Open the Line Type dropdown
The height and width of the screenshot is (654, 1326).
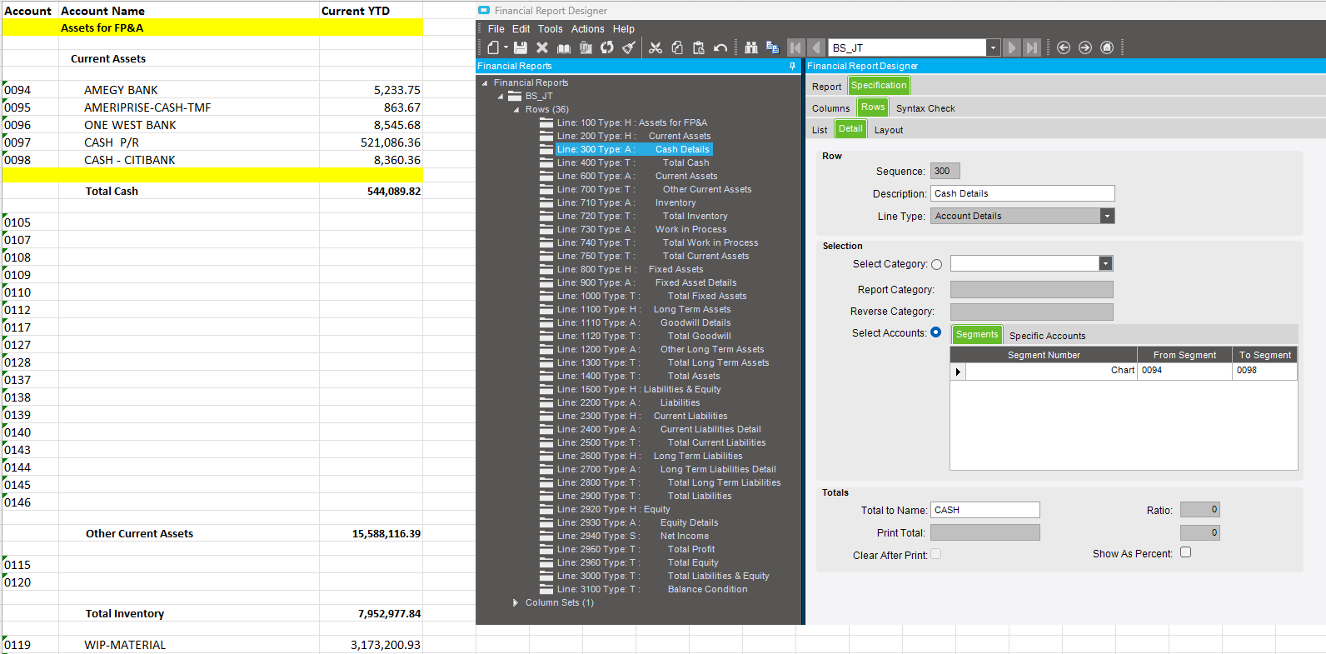pos(1107,216)
